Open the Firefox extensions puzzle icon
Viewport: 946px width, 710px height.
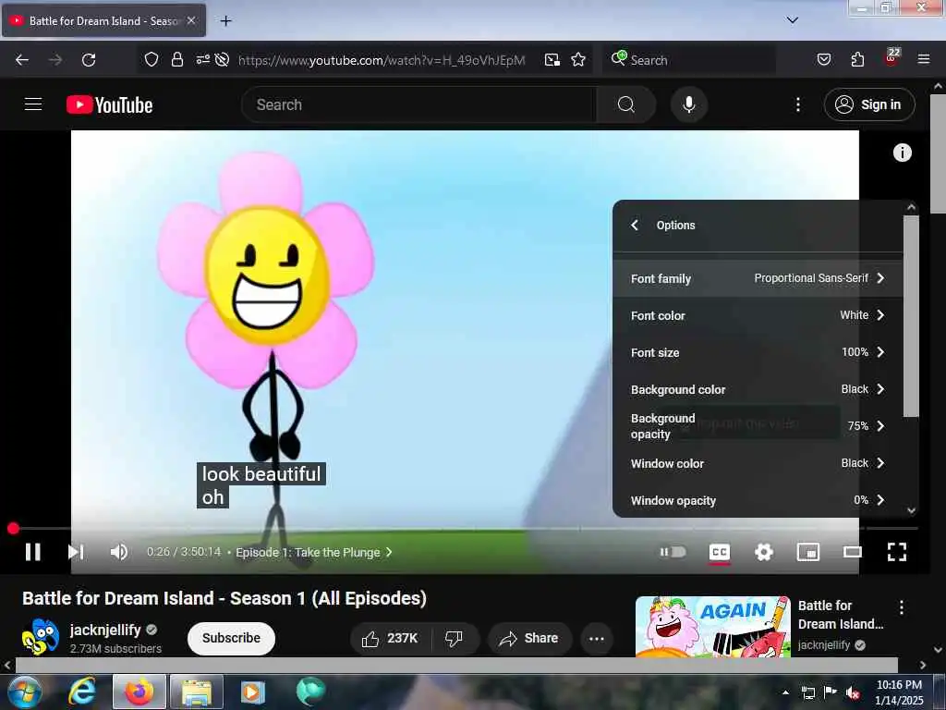(857, 59)
